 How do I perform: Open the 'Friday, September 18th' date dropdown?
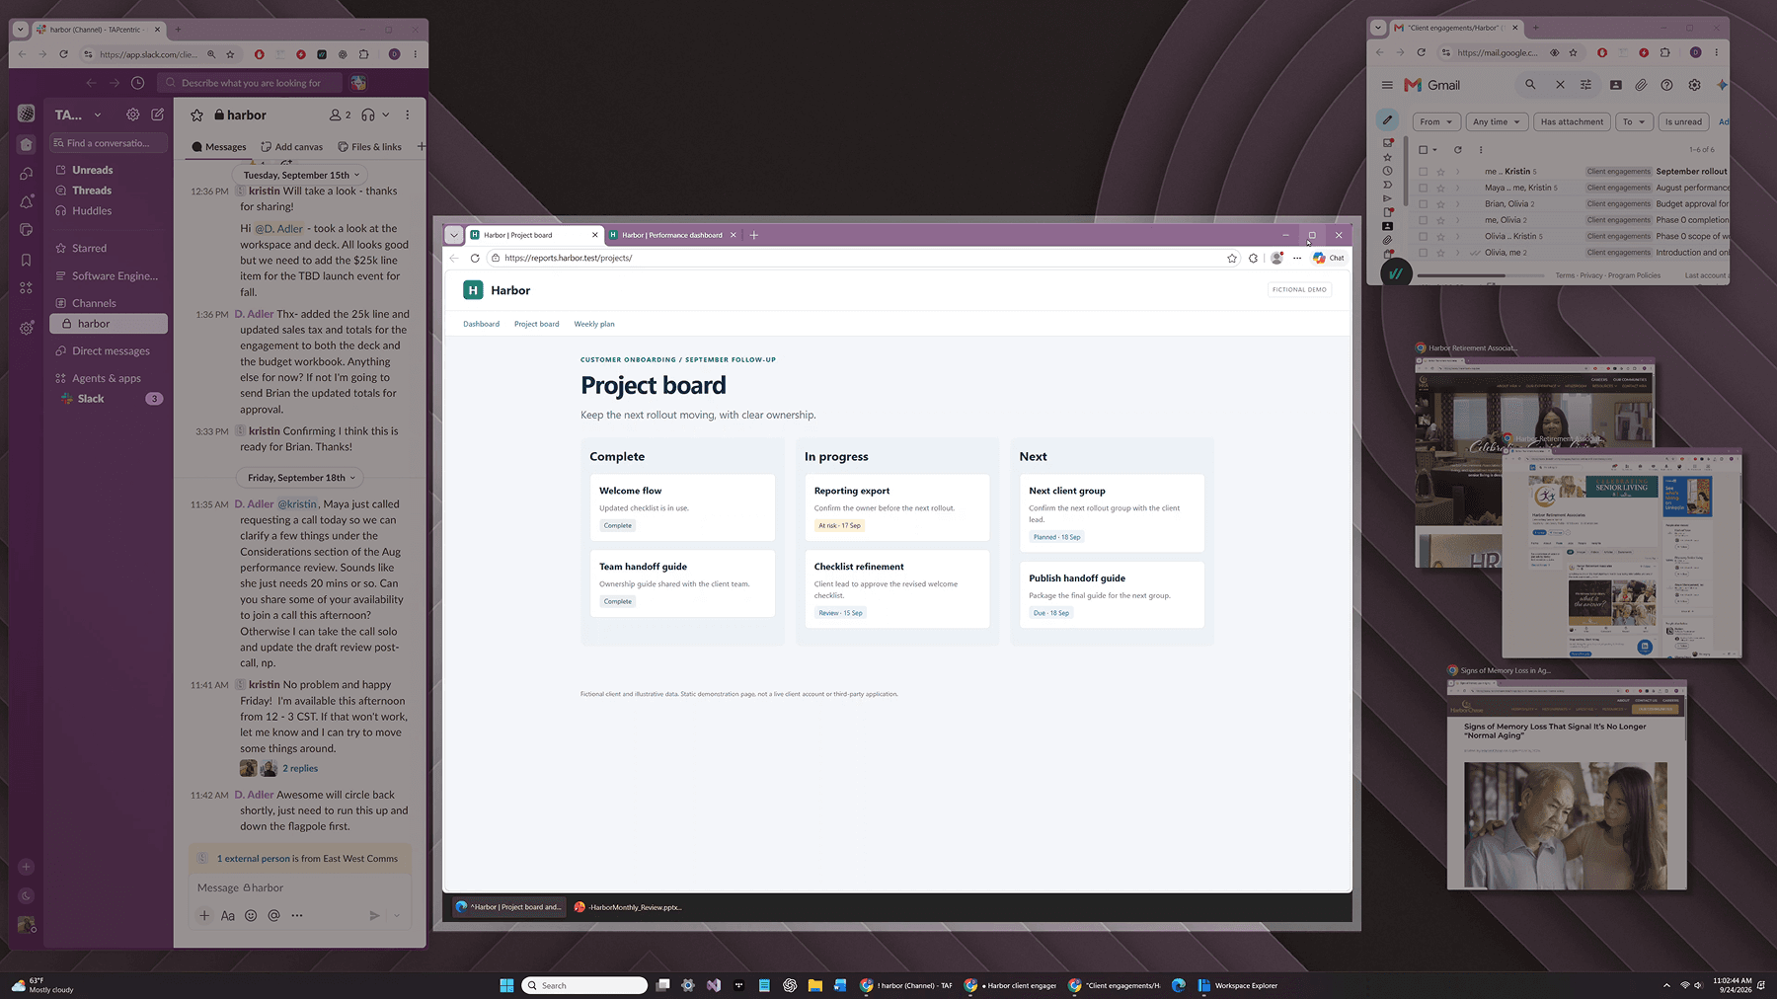(300, 478)
